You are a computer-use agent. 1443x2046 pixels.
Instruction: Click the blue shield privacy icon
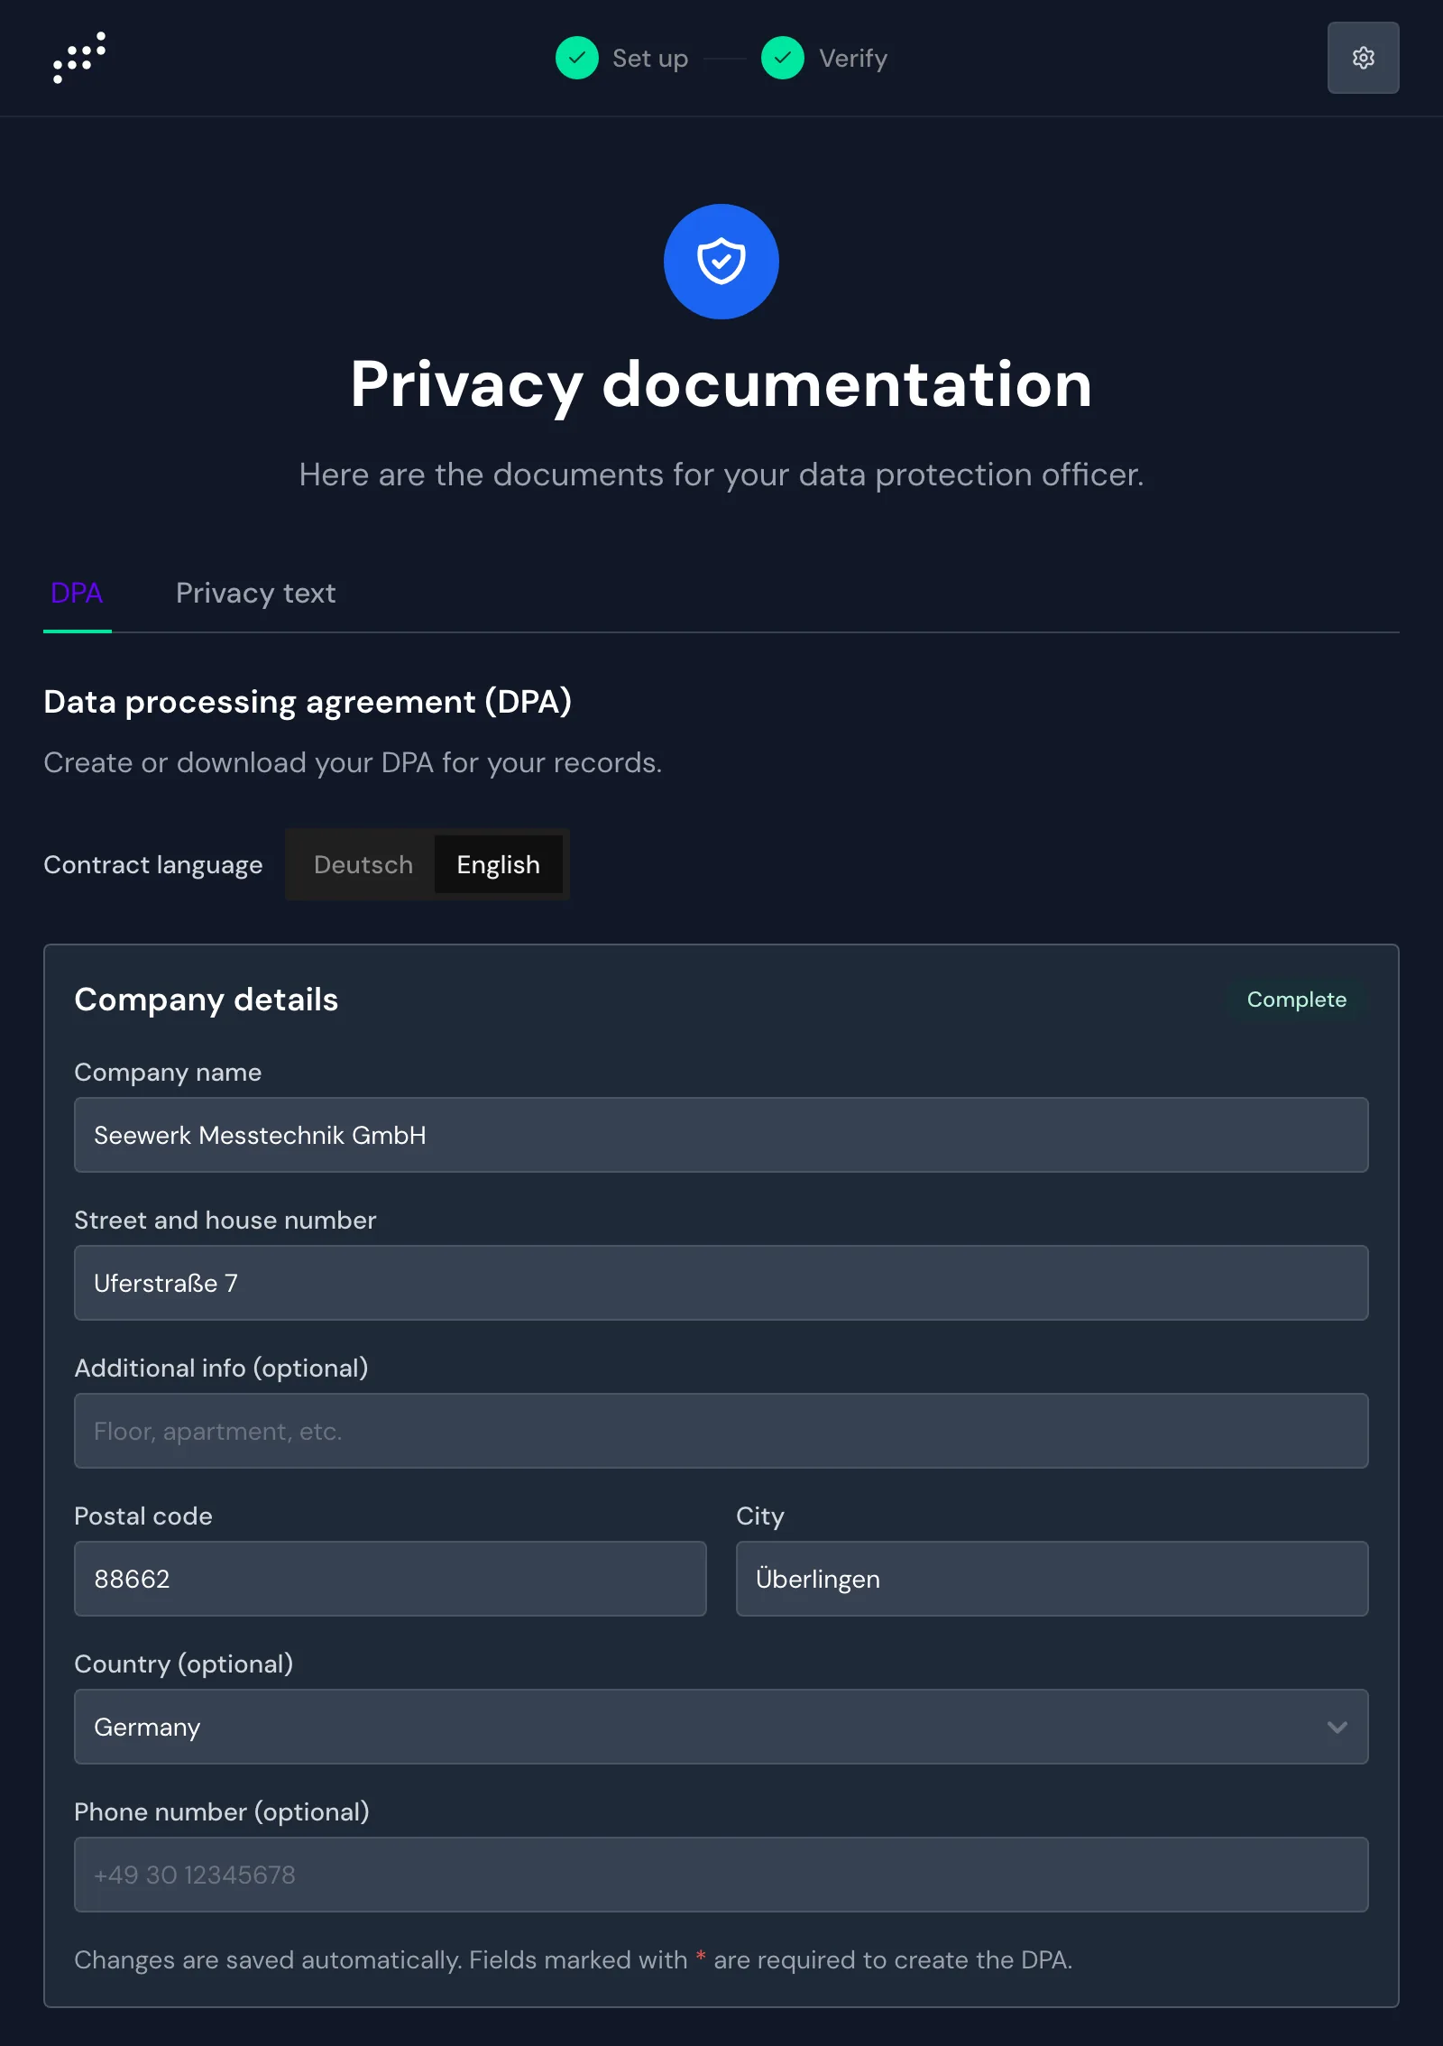[x=721, y=262]
